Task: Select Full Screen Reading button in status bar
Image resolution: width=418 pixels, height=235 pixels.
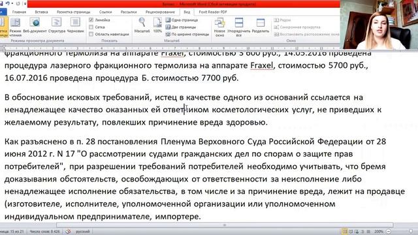Action: (351, 232)
